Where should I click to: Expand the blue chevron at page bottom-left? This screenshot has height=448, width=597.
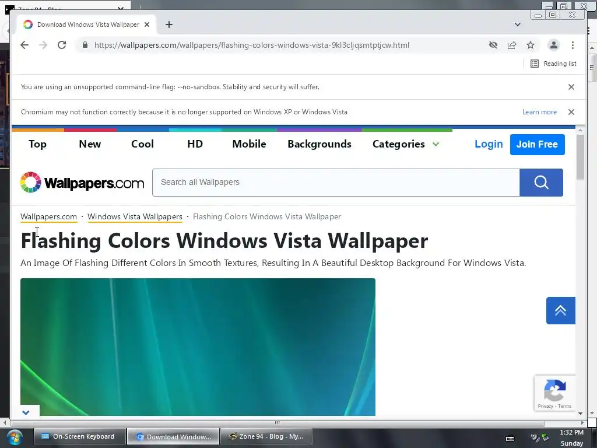pos(26,412)
